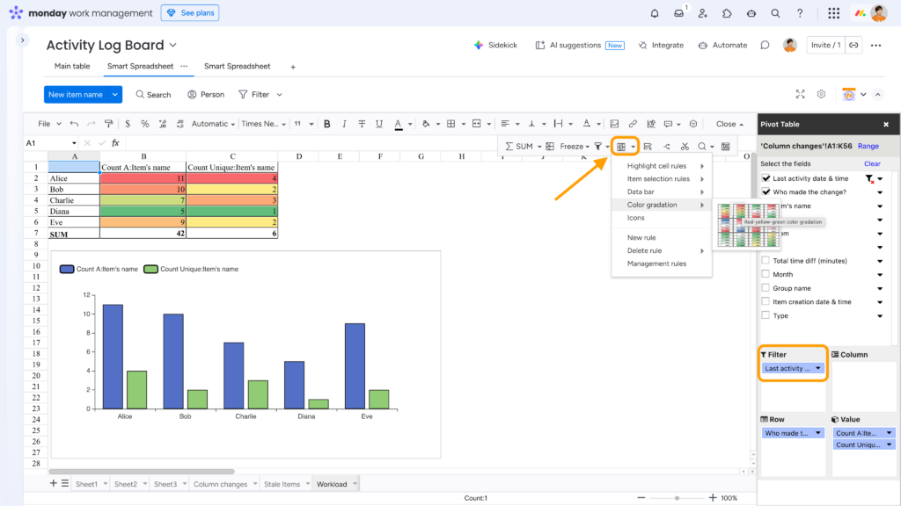Click the merge cells icon
The height and width of the screenshot is (506, 901).
[x=476, y=124]
